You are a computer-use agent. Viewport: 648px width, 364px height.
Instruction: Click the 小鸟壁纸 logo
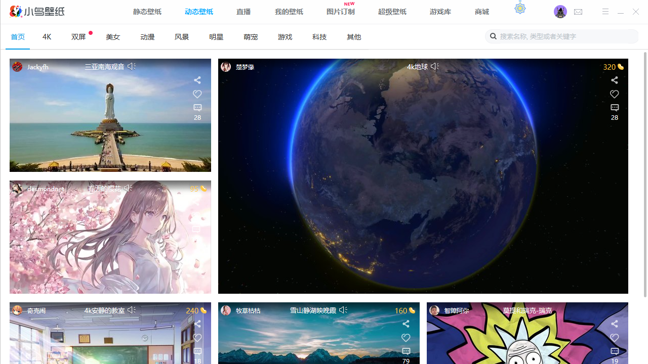(x=36, y=11)
